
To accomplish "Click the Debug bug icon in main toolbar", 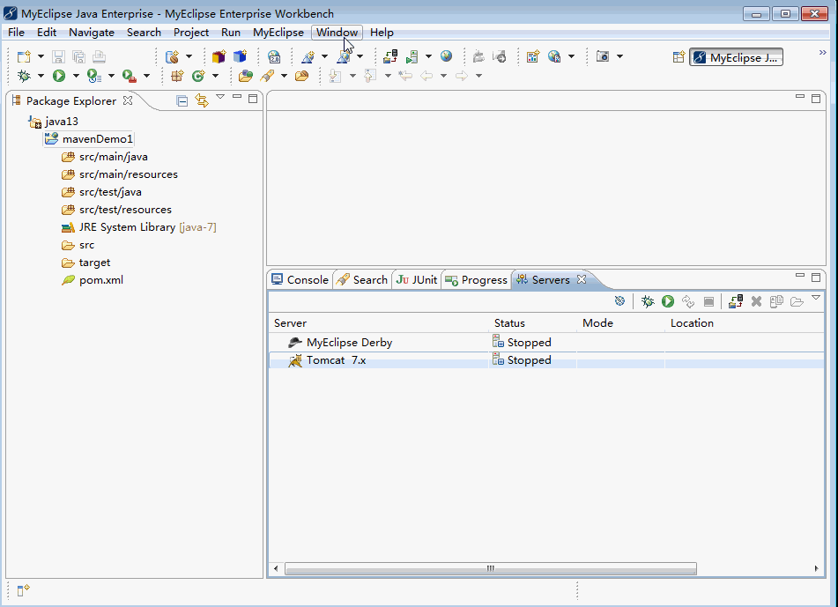I will pyautogui.click(x=24, y=76).
